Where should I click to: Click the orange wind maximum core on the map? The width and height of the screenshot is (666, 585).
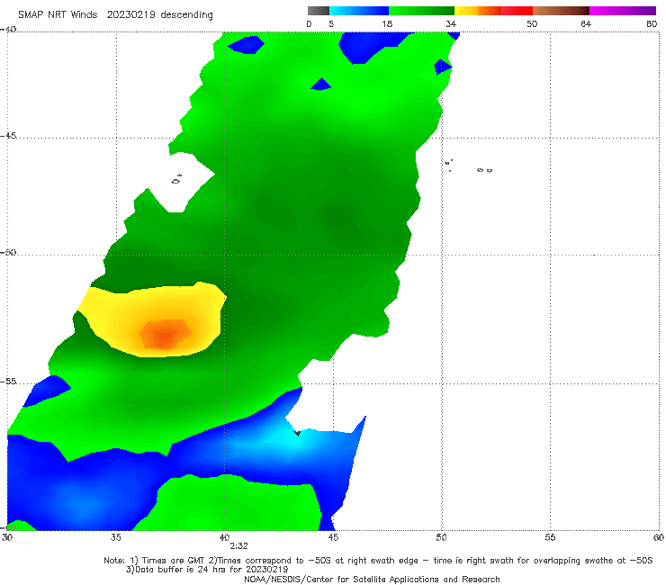166,334
